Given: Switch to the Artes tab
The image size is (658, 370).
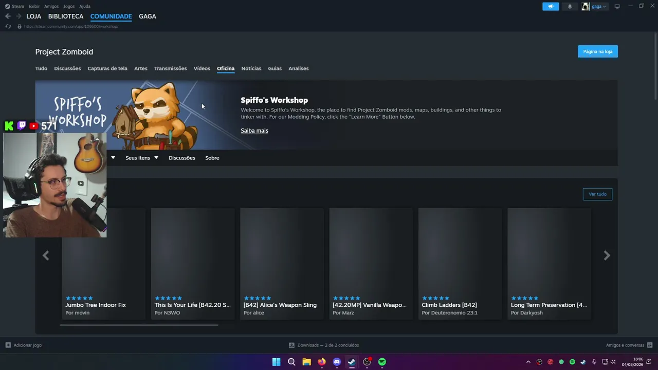Looking at the screenshot, I should click(x=141, y=68).
